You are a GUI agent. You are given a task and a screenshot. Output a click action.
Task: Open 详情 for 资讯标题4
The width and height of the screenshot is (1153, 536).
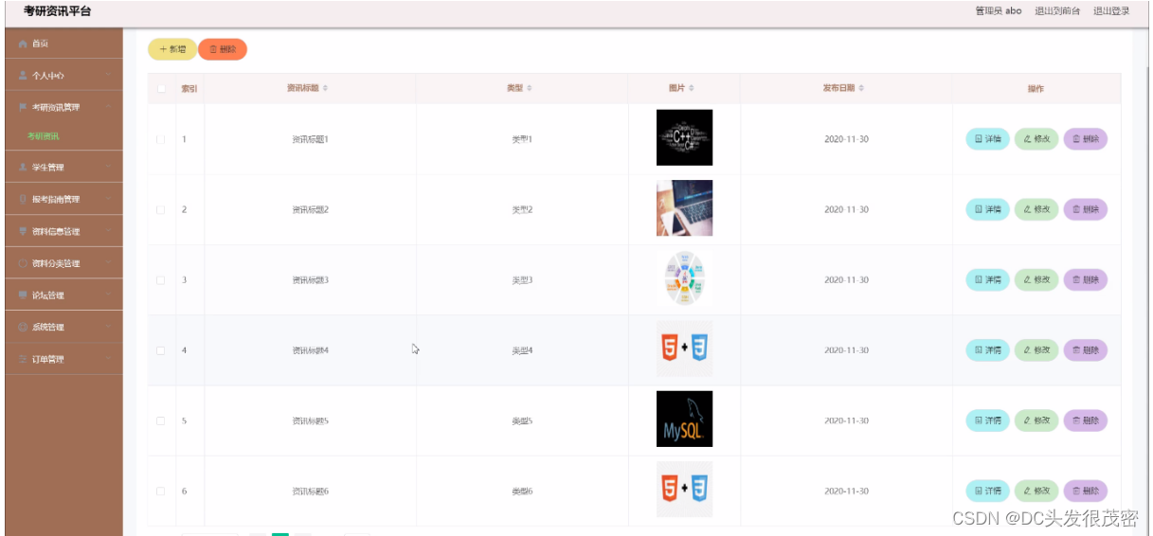(x=987, y=350)
